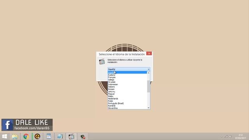Select Malay from the language list
249x140 pixels.
point(127,96)
